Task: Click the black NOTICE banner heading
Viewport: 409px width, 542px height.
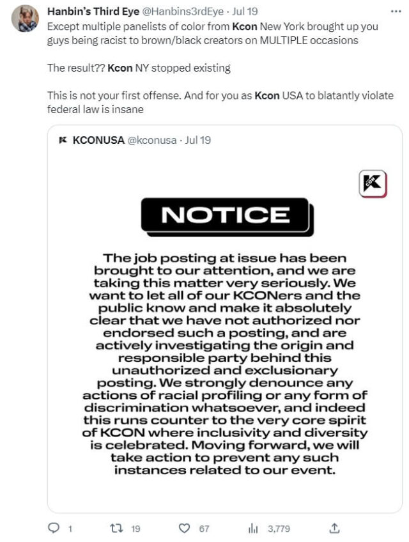Action: point(225,215)
